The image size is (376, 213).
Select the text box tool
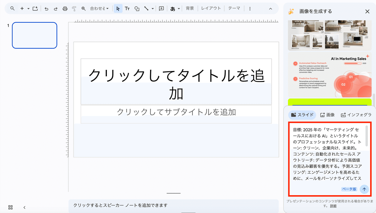127,8
